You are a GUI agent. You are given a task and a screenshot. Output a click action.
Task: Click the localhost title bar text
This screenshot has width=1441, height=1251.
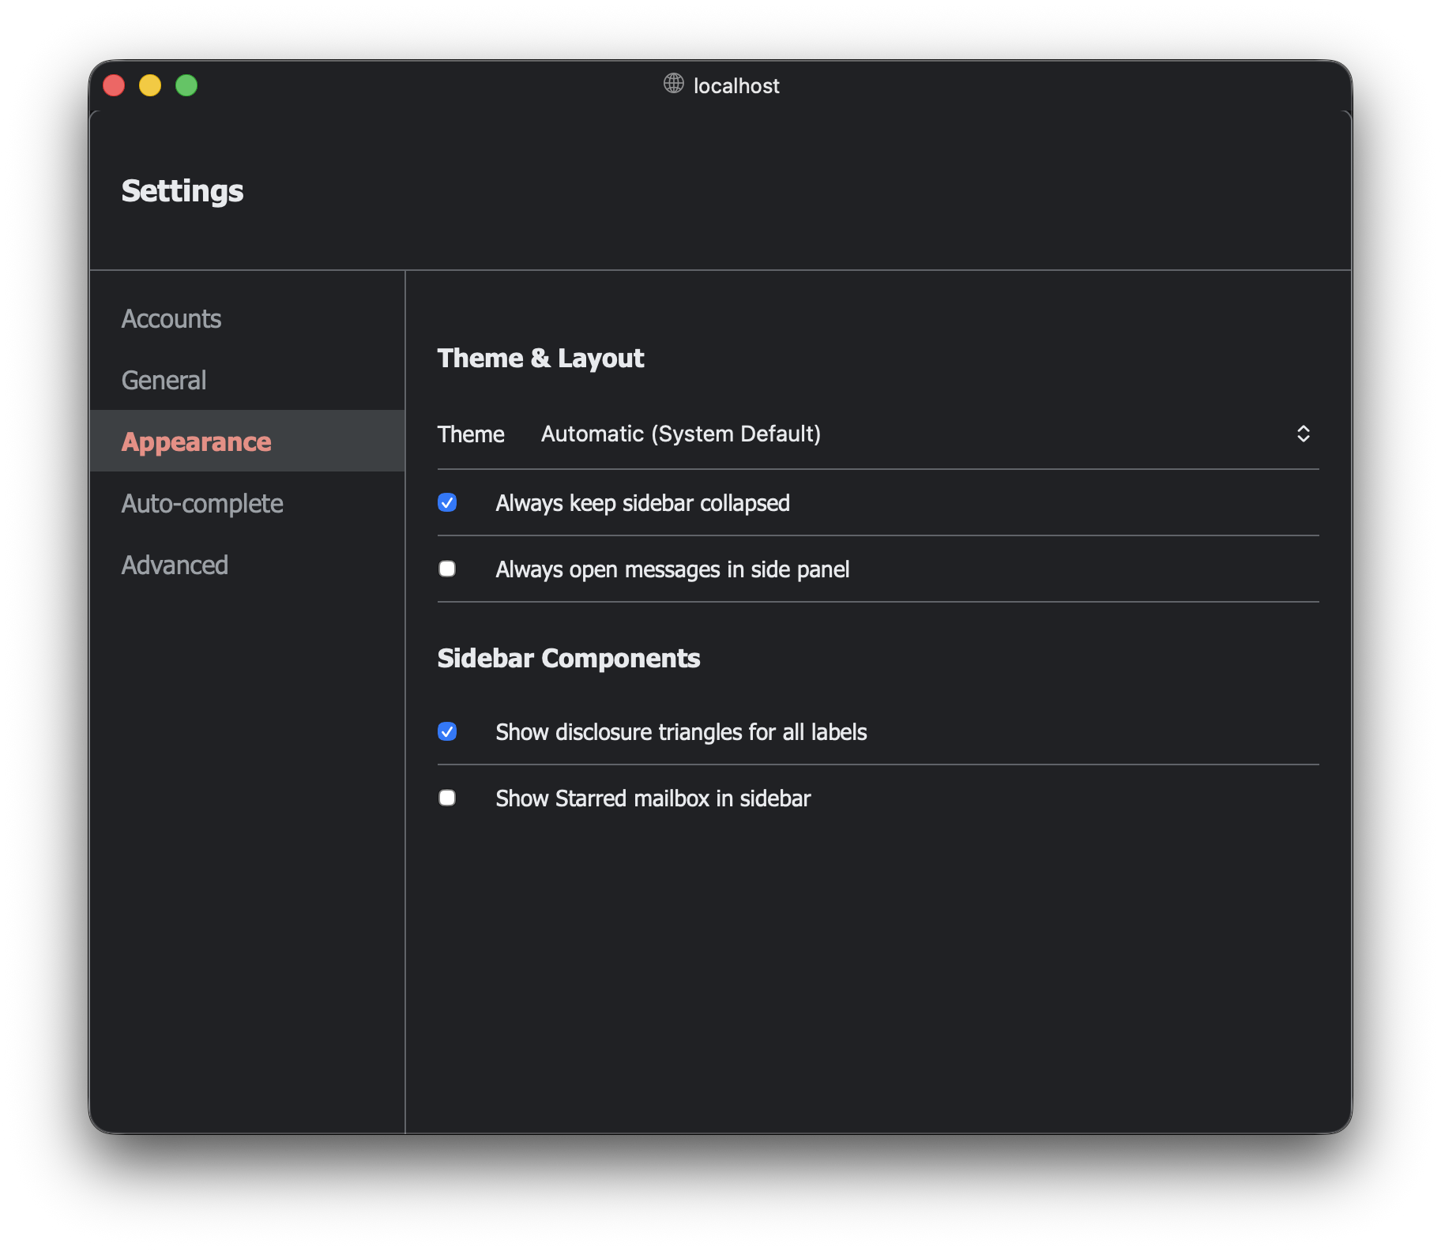[736, 85]
